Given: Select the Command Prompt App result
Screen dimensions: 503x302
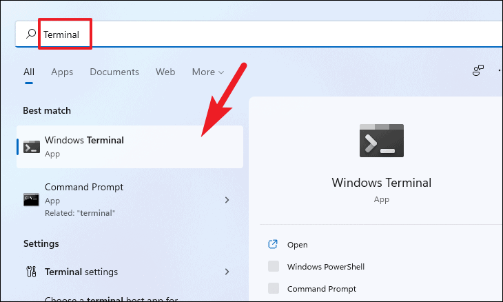Looking at the screenshot, I should 130,200.
